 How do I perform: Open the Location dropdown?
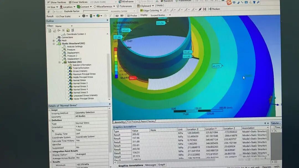(x=68, y=7)
